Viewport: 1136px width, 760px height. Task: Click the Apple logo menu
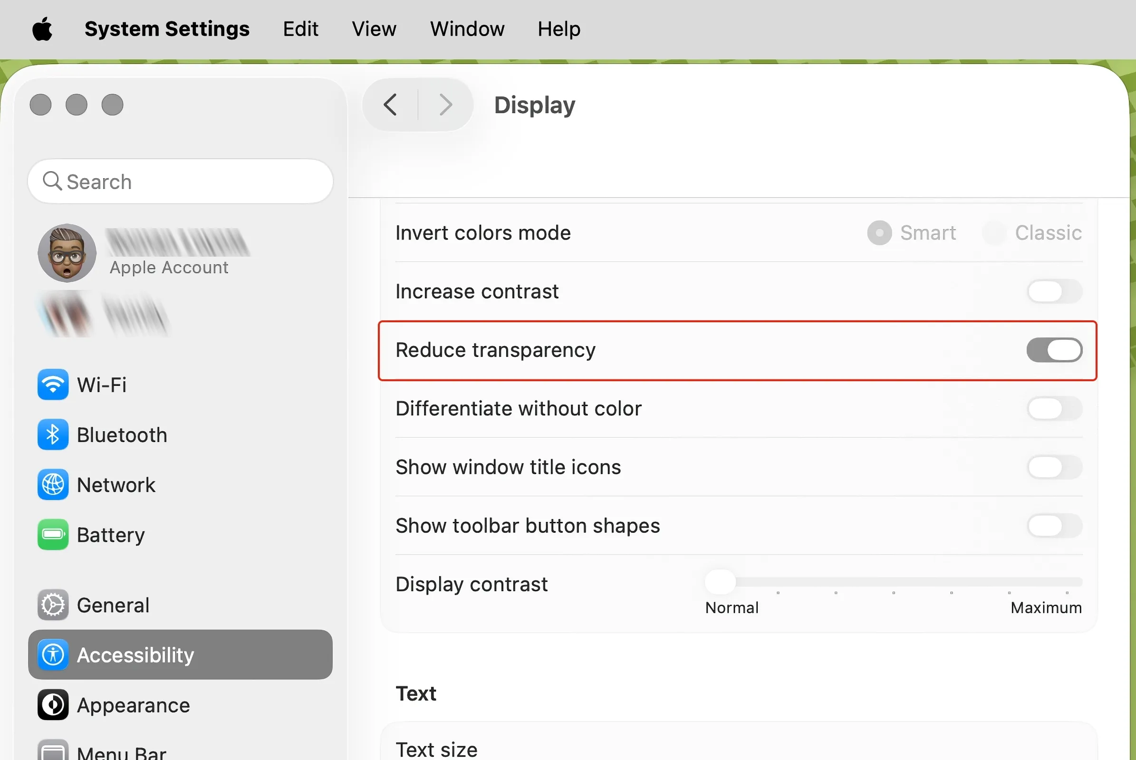tap(42, 29)
